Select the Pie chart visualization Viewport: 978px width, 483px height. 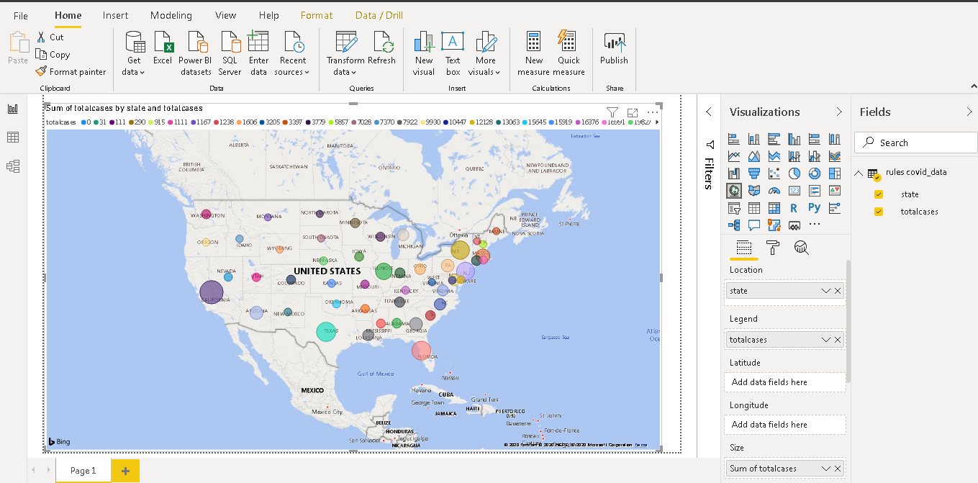794,173
